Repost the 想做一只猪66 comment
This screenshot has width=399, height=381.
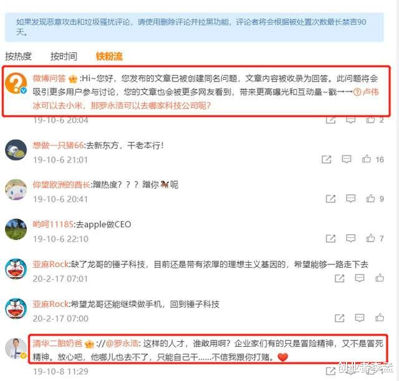[x=327, y=159]
